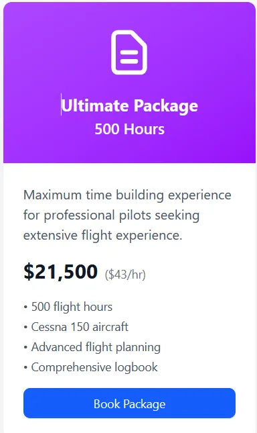Click the Book Package button
Viewport: 257px width, 433px height.
(129, 403)
